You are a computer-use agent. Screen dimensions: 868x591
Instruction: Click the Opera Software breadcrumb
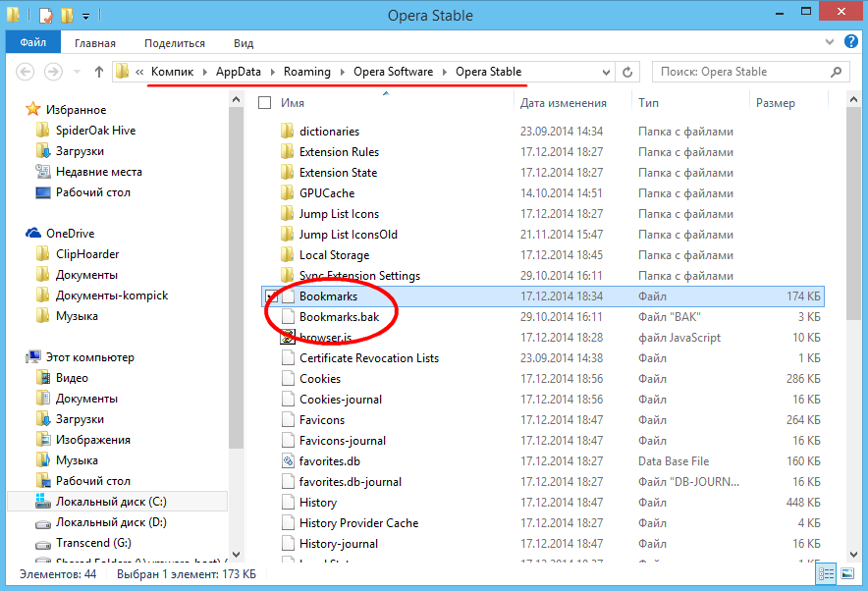click(x=393, y=72)
